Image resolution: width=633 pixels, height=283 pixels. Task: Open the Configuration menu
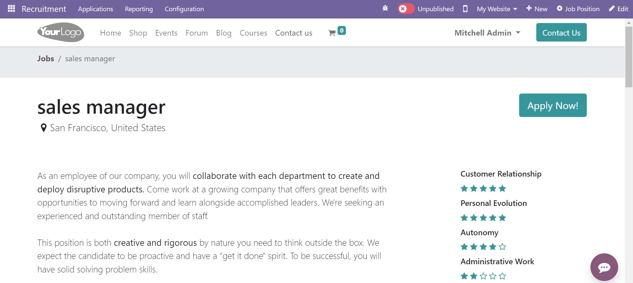tap(184, 9)
